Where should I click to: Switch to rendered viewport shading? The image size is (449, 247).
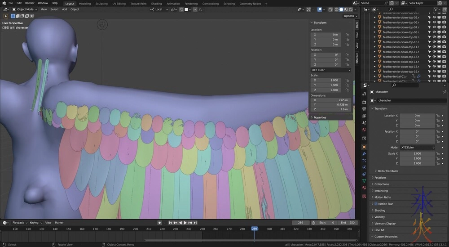[350, 9]
